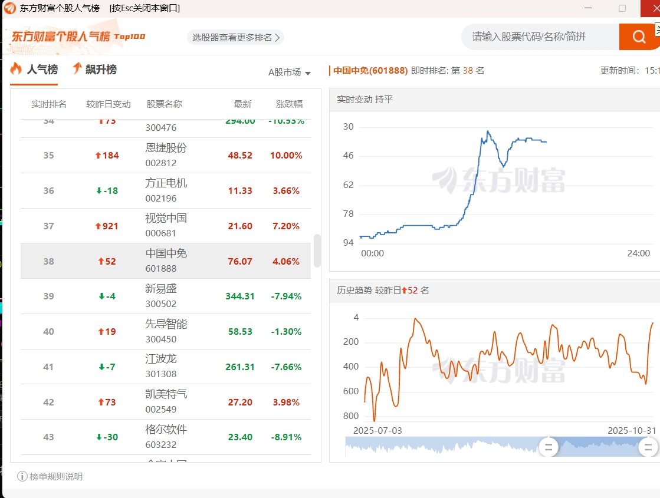660x498 pixels.
Task: Click the 实时变动 intraday ranking chart
Action: (495, 192)
